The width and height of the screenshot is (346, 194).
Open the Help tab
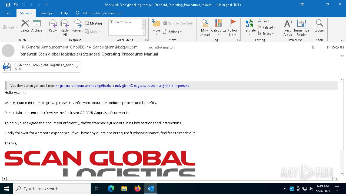tap(64, 13)
